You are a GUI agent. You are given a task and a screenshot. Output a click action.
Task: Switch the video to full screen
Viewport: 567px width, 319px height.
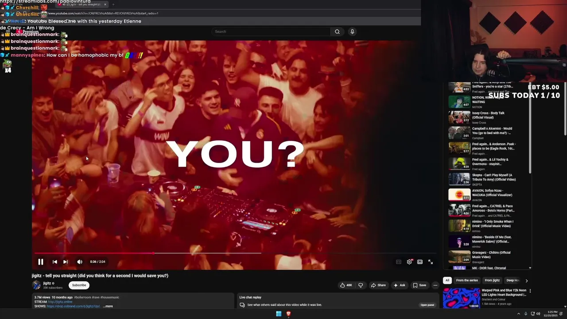431,262
